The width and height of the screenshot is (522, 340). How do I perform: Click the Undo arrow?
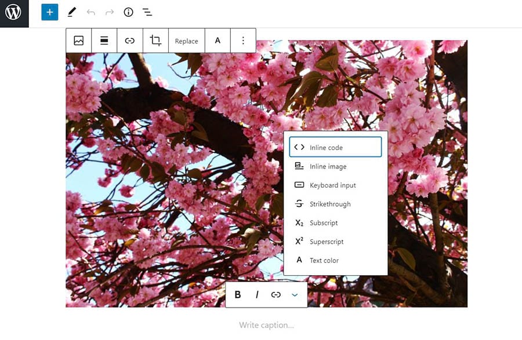90,12
